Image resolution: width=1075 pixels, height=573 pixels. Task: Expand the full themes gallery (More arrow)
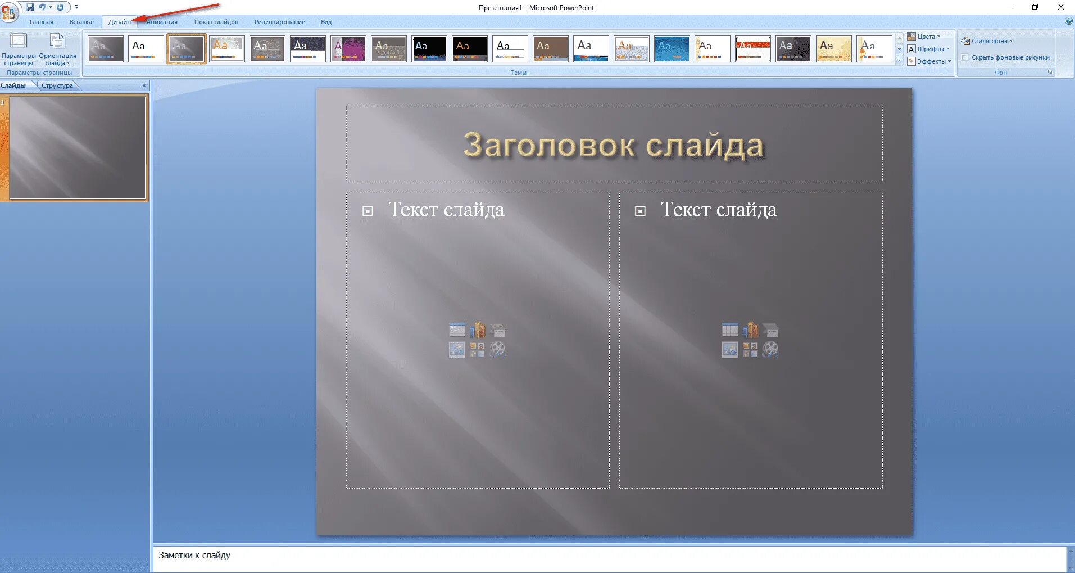click(x=899, y=61)
